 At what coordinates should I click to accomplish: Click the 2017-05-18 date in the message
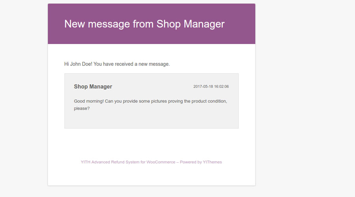pos(203,87)
